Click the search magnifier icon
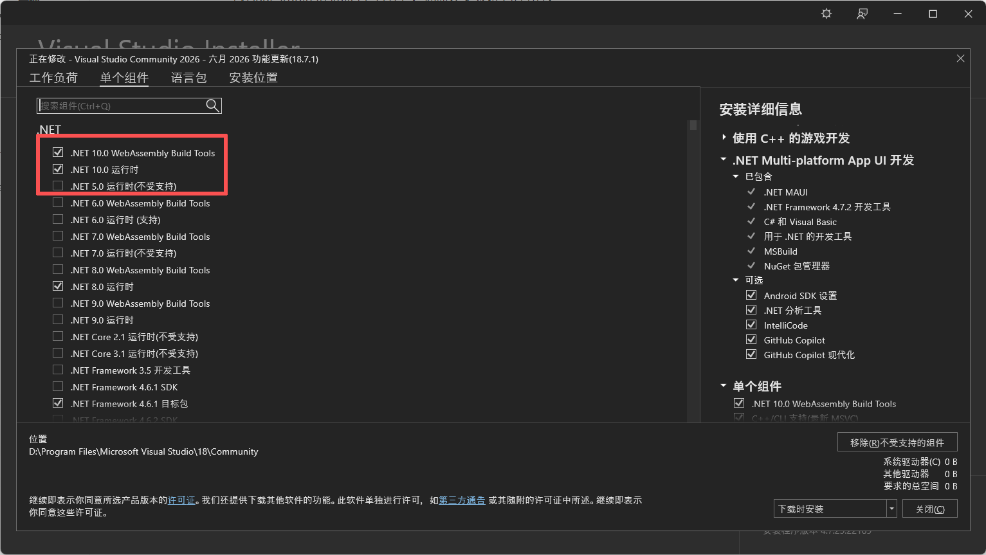This screenshot has height=555, width=986. pyautogui.click(x=212, y=105)
